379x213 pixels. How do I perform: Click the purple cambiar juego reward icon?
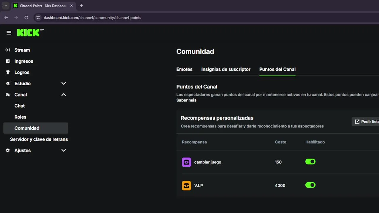pos(186,162)
